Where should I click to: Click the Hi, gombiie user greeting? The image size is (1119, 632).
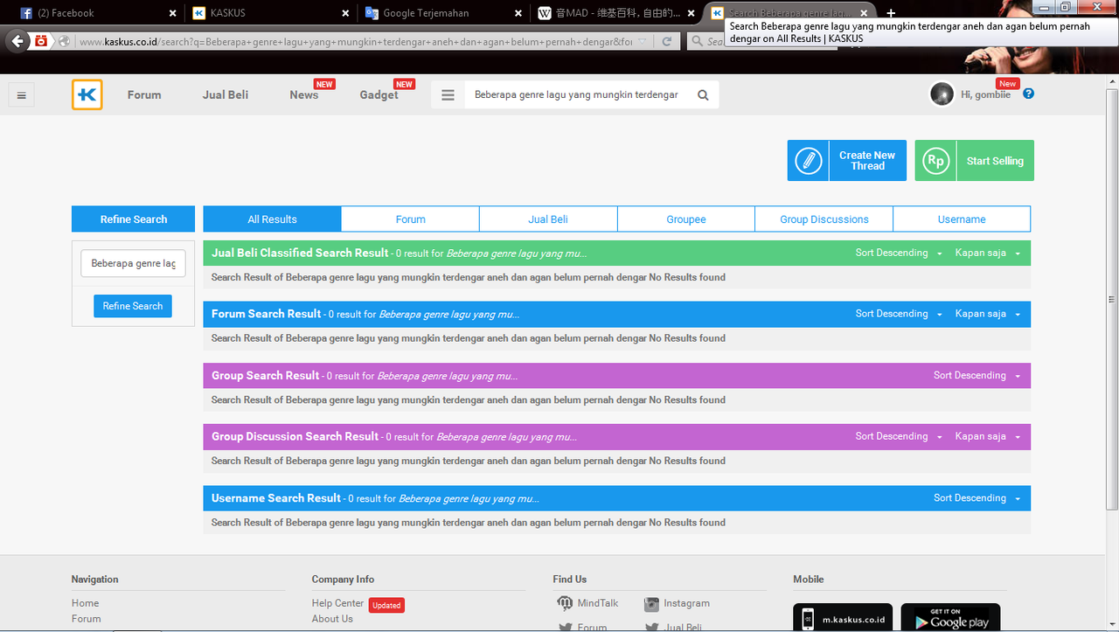[985, 94]
